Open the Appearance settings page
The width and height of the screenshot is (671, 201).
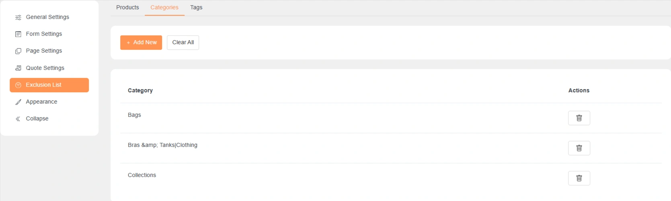pos(41,102)
